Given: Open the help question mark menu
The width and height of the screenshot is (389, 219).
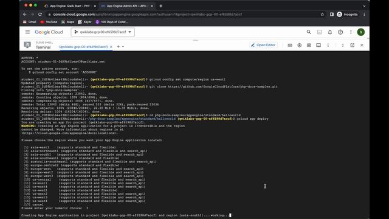Looking at the screenshot, I should click(x=340, y=32).
